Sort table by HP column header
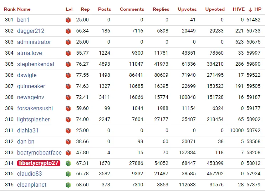The width and height of the screenshot is (265, 191). pyautogui.click(x=258, y=9)
